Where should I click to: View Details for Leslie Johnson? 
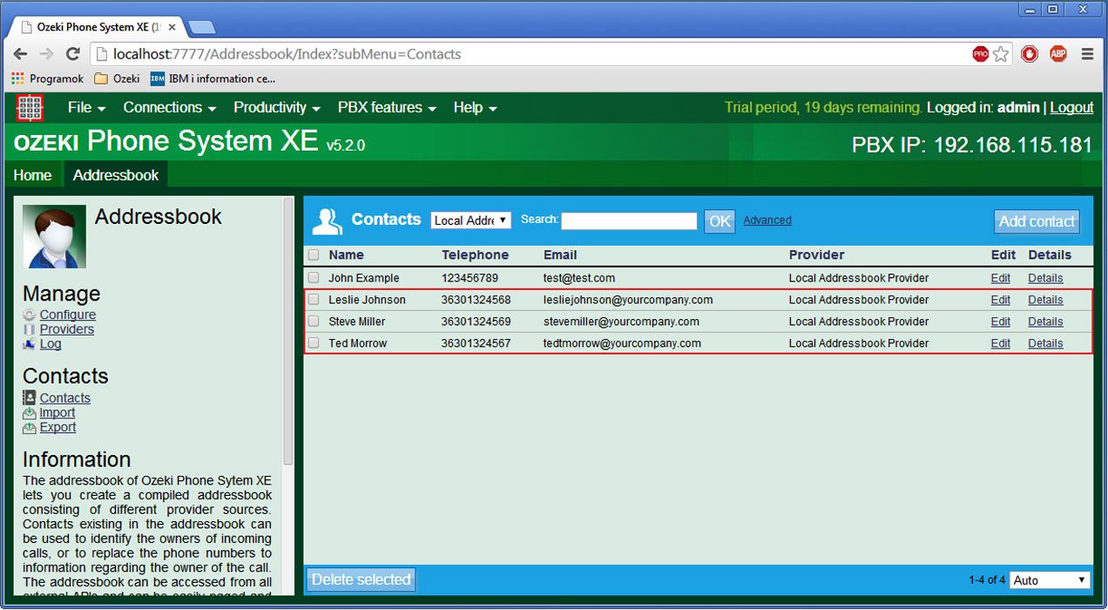(1045, 300)
